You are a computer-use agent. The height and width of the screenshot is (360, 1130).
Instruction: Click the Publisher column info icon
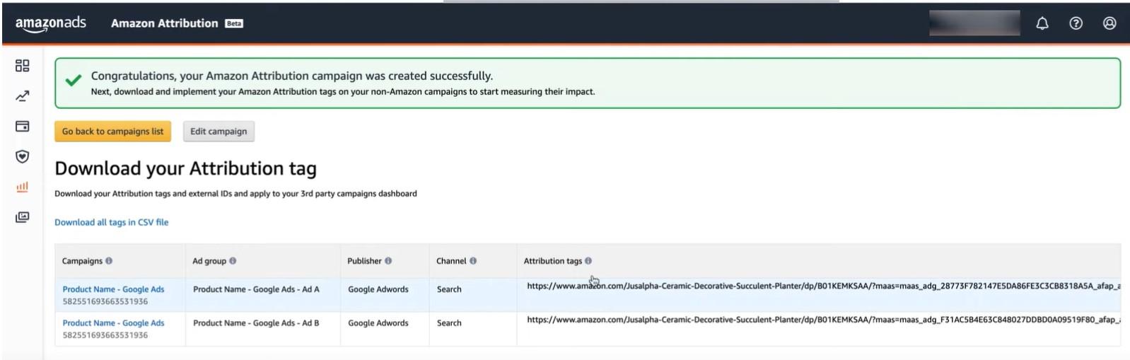click(388, 261)
